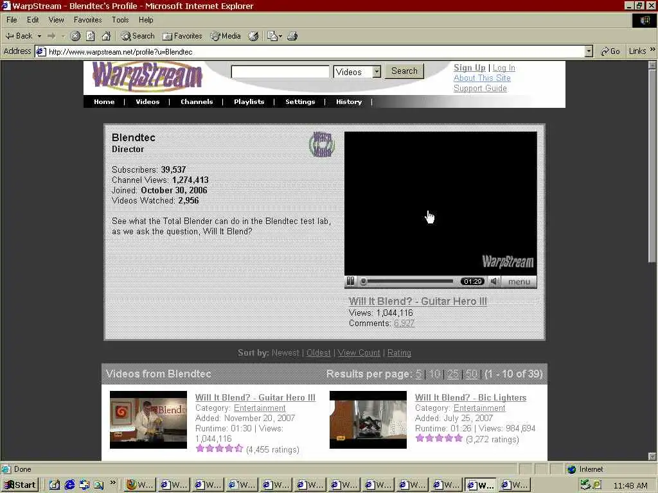The width and height of the screenshot is (658, 493).
Task: Print the page with the Print icon
Action: click(292, 36)
